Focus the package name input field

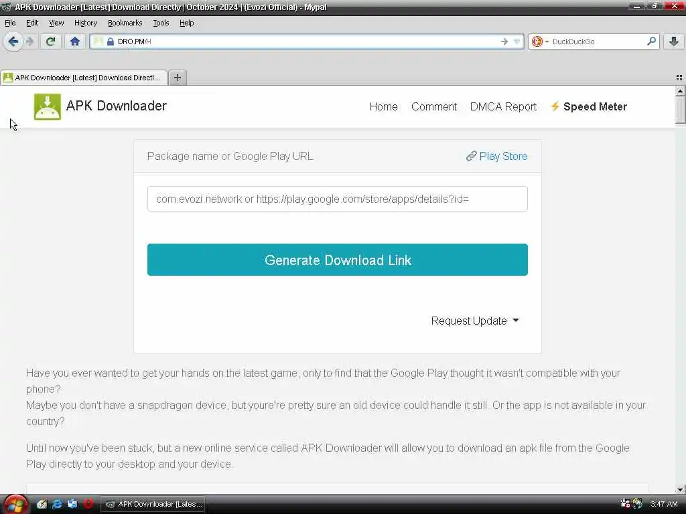pyautogui.click(x=338, y=199)
